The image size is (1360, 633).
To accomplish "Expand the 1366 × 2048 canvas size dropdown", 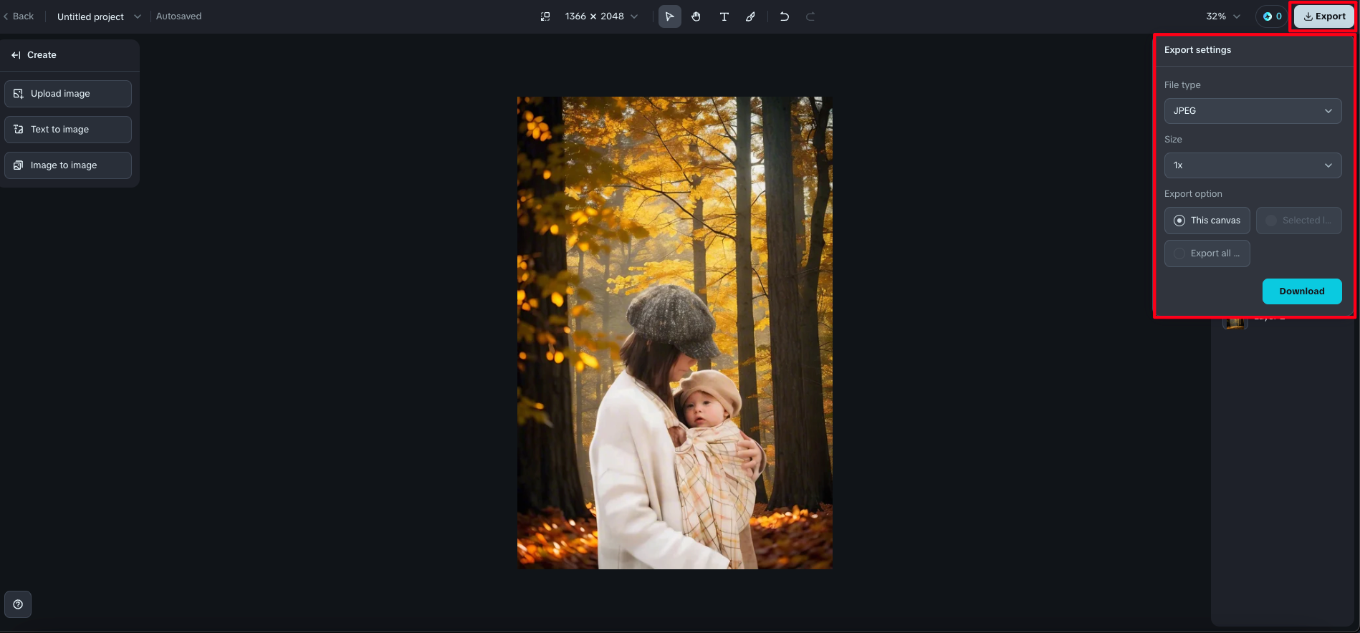I will (x=601, y=16).
